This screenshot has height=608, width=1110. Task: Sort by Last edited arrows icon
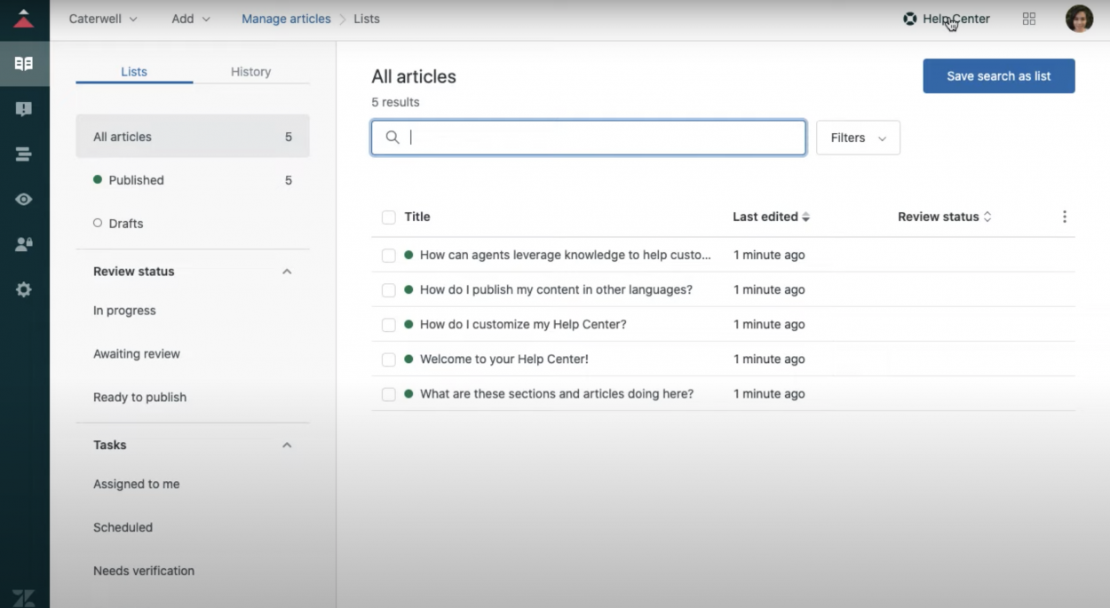coord(806,217)
